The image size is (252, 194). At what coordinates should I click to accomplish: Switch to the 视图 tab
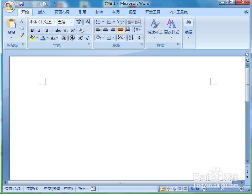click(x=132, y=12)
